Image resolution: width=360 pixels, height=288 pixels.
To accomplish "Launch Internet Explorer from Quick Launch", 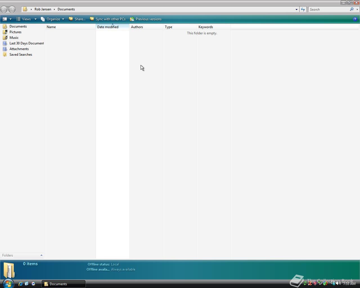I will [x=20, y=284].
